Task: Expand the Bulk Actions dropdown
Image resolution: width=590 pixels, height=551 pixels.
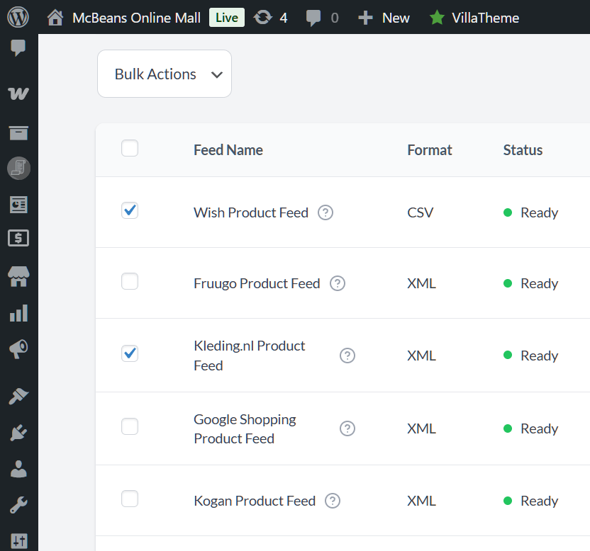Action: pyautogui.click(x=165, y=74)
